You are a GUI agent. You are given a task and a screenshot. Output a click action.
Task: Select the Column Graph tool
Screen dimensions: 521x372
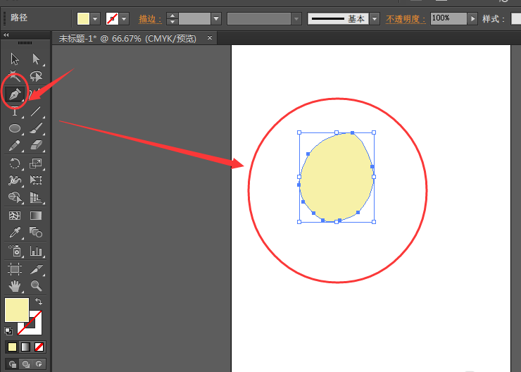click(x=36, y=251)
